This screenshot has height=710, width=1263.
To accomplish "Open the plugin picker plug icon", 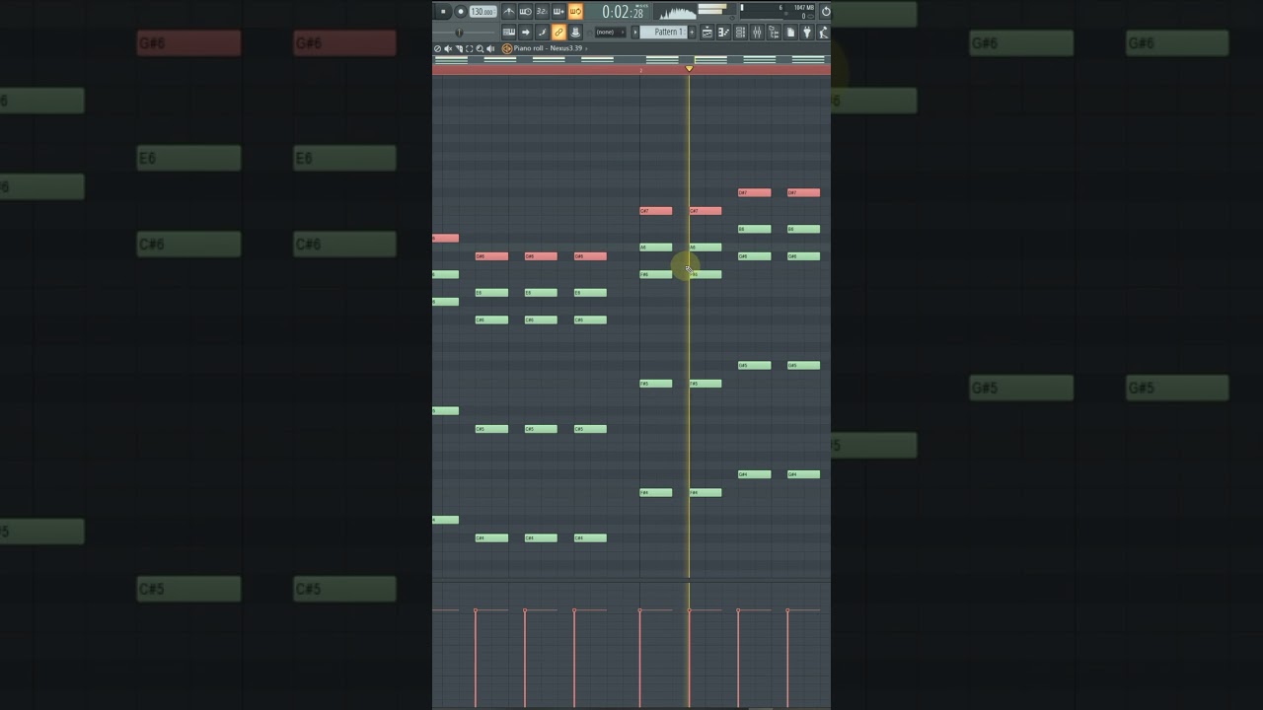I will coord(807,32).
